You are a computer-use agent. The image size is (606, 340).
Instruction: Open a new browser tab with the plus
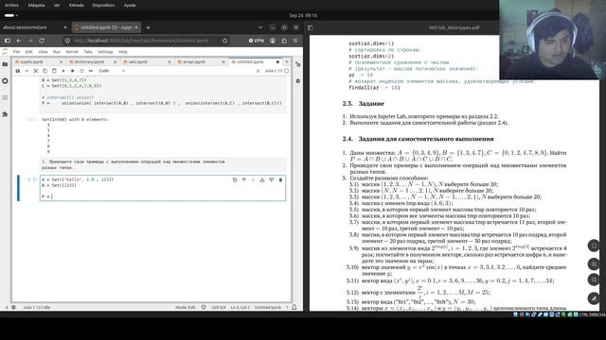148,27
